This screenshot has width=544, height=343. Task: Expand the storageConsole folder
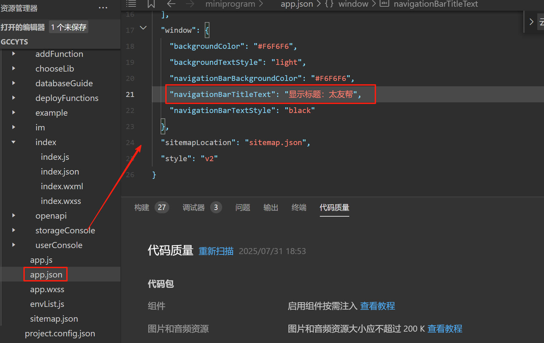click(14, 230)
